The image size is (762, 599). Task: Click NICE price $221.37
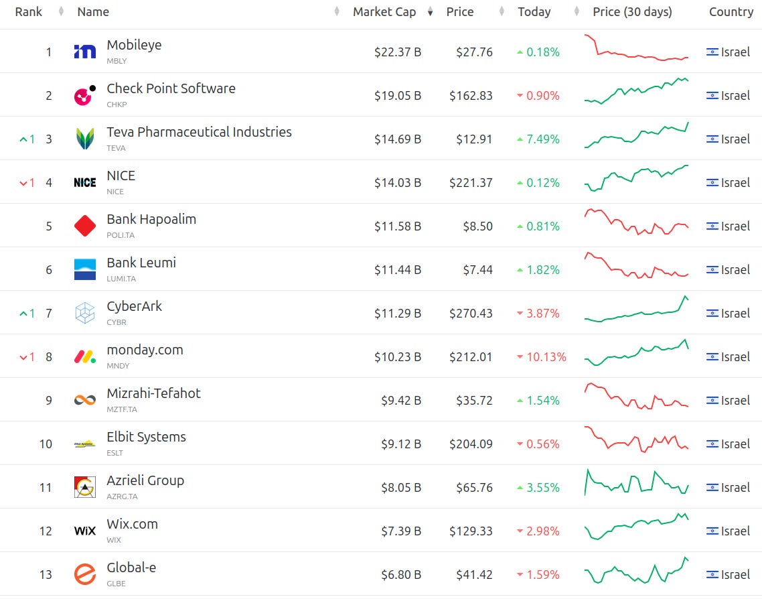click(x=471, y=183)
